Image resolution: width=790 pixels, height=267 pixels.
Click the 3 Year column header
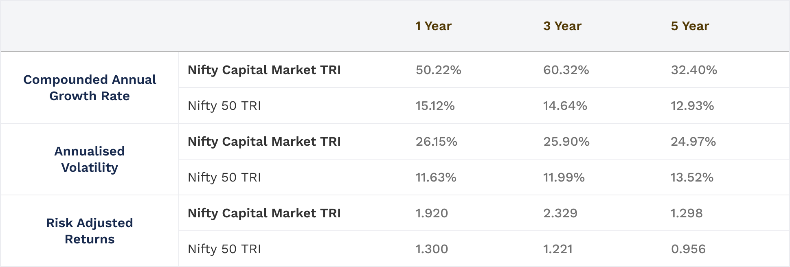click(562, 26)
